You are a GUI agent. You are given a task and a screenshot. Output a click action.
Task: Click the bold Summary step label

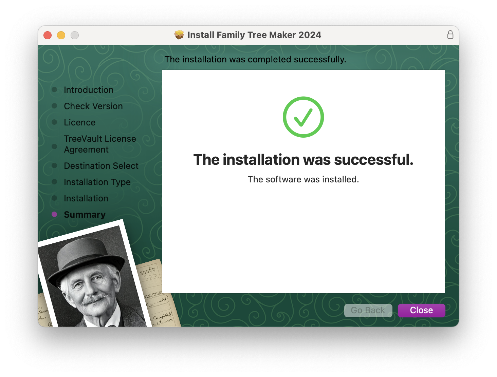point(85,215)
